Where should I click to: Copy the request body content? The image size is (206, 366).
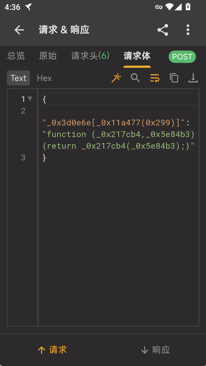pos(174,78)
